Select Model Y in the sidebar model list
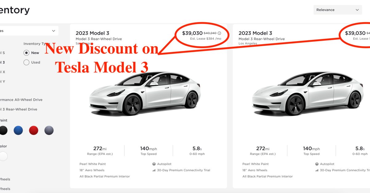The height and width of the screenshot is (193, 370). pos(3,81)
